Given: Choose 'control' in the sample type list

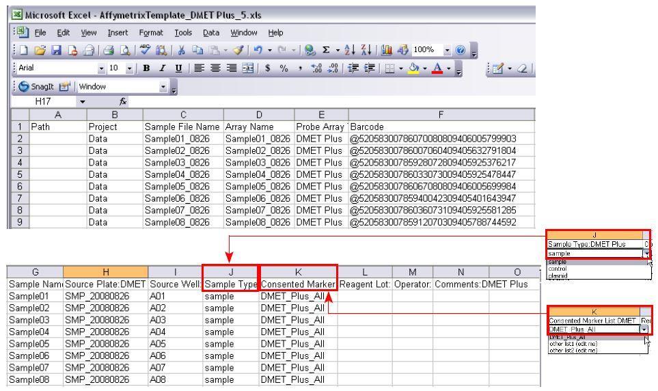Looking at the screenshot, I should click(558, 269).
